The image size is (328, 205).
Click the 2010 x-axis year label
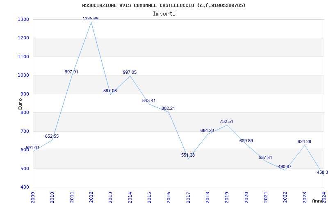(52, 198)
